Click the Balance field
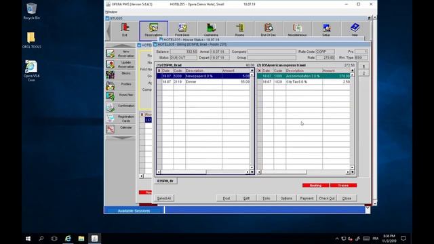The height and width of the screenshot is (244, 434). click(x=184, y=52)
